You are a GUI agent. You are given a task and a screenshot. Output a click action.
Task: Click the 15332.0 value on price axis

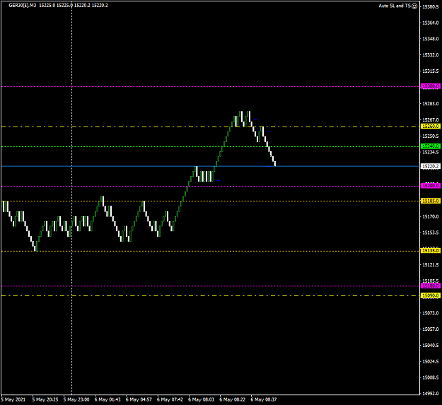coord(431,55)
